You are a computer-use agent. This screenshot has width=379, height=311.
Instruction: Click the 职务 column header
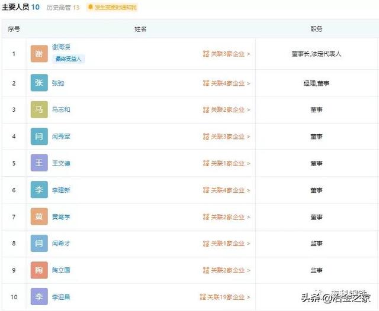point(316,29)
